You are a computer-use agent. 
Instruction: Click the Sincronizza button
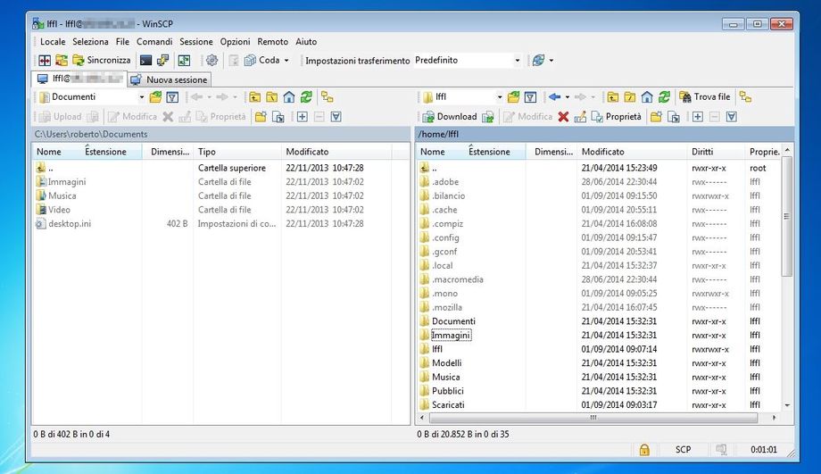click(101, 61)
